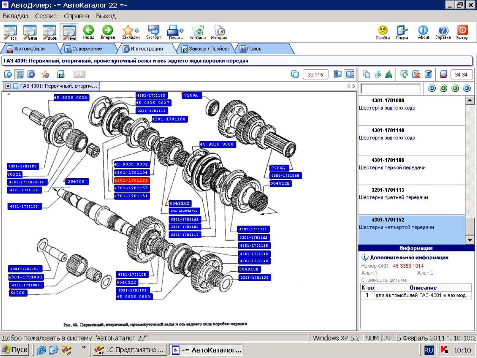Click the red highlighted 4301-1701152 label
477x358 pixels.
[132, 180]
